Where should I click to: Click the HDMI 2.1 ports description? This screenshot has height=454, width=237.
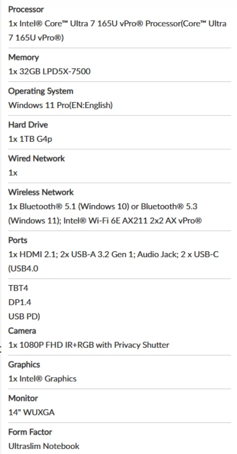point(113,254)
